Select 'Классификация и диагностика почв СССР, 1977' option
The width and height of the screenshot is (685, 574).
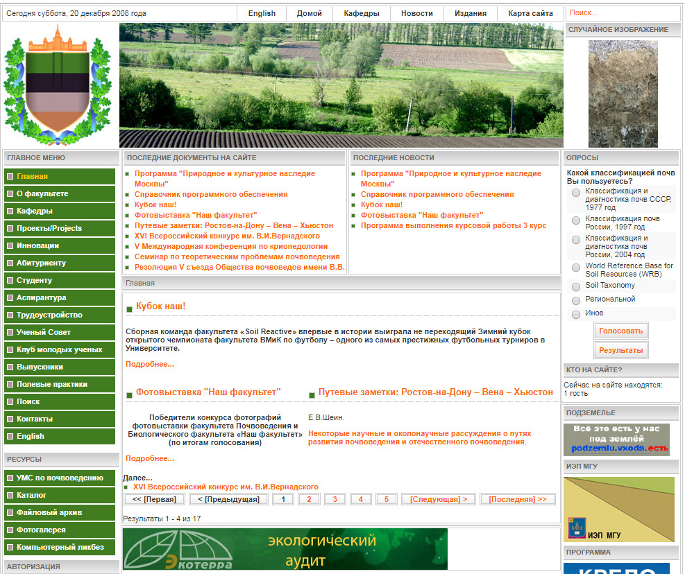point(576,193)
